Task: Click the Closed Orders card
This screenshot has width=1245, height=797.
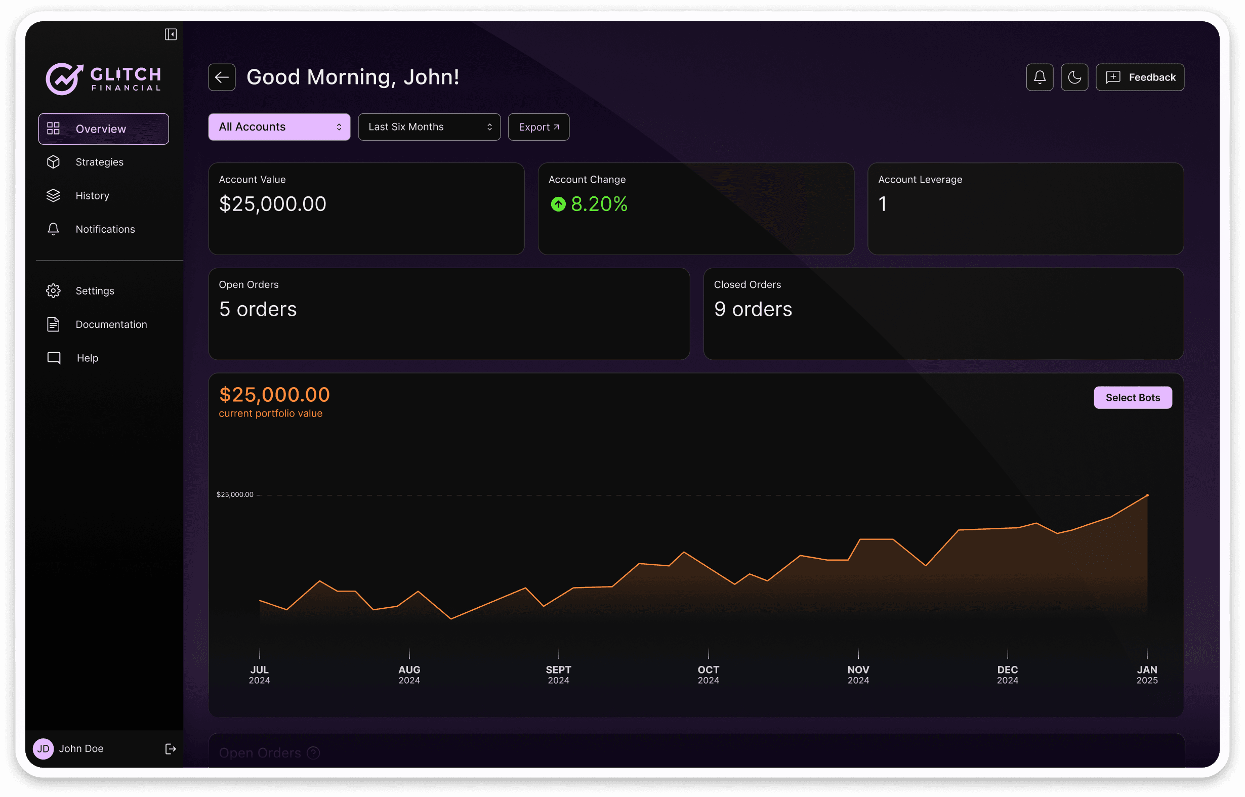Action: tap(943, 314)
